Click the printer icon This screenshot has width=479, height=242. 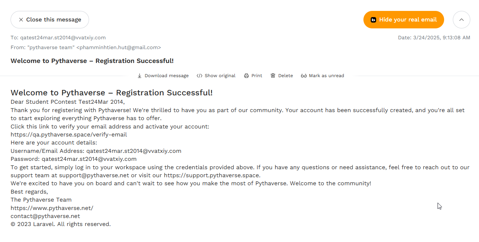(246, 76)
